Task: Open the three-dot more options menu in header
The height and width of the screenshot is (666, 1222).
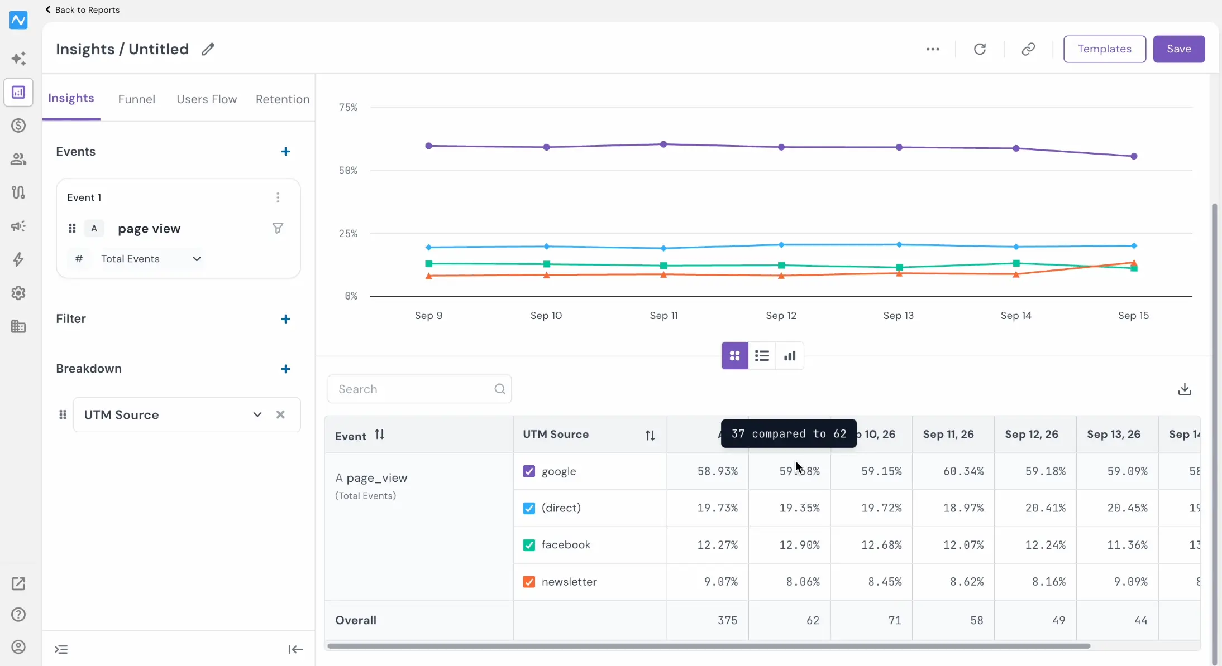Action: tap(933, 49)
